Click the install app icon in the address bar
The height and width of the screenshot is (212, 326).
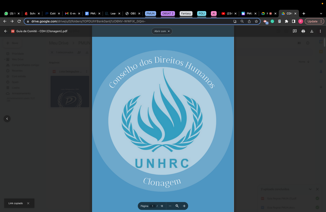click(235, 21)
